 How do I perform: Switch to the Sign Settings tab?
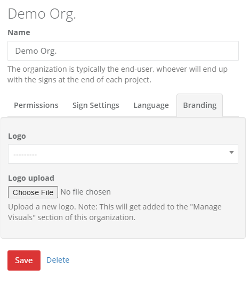click(96, 105)
